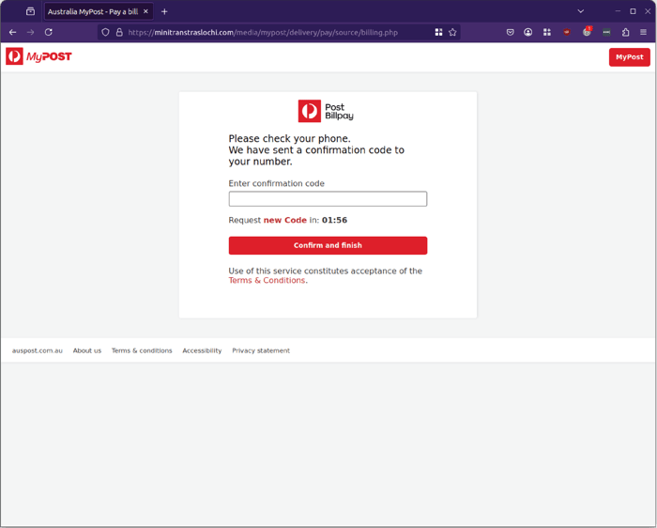Open the four-squares extension icon
The width and height of the screenshot is (657, 528).
point(547,32)
